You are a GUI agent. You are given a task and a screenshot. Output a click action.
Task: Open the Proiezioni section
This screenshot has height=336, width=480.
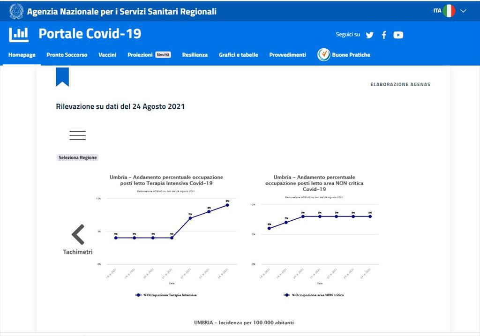[140, 55]
